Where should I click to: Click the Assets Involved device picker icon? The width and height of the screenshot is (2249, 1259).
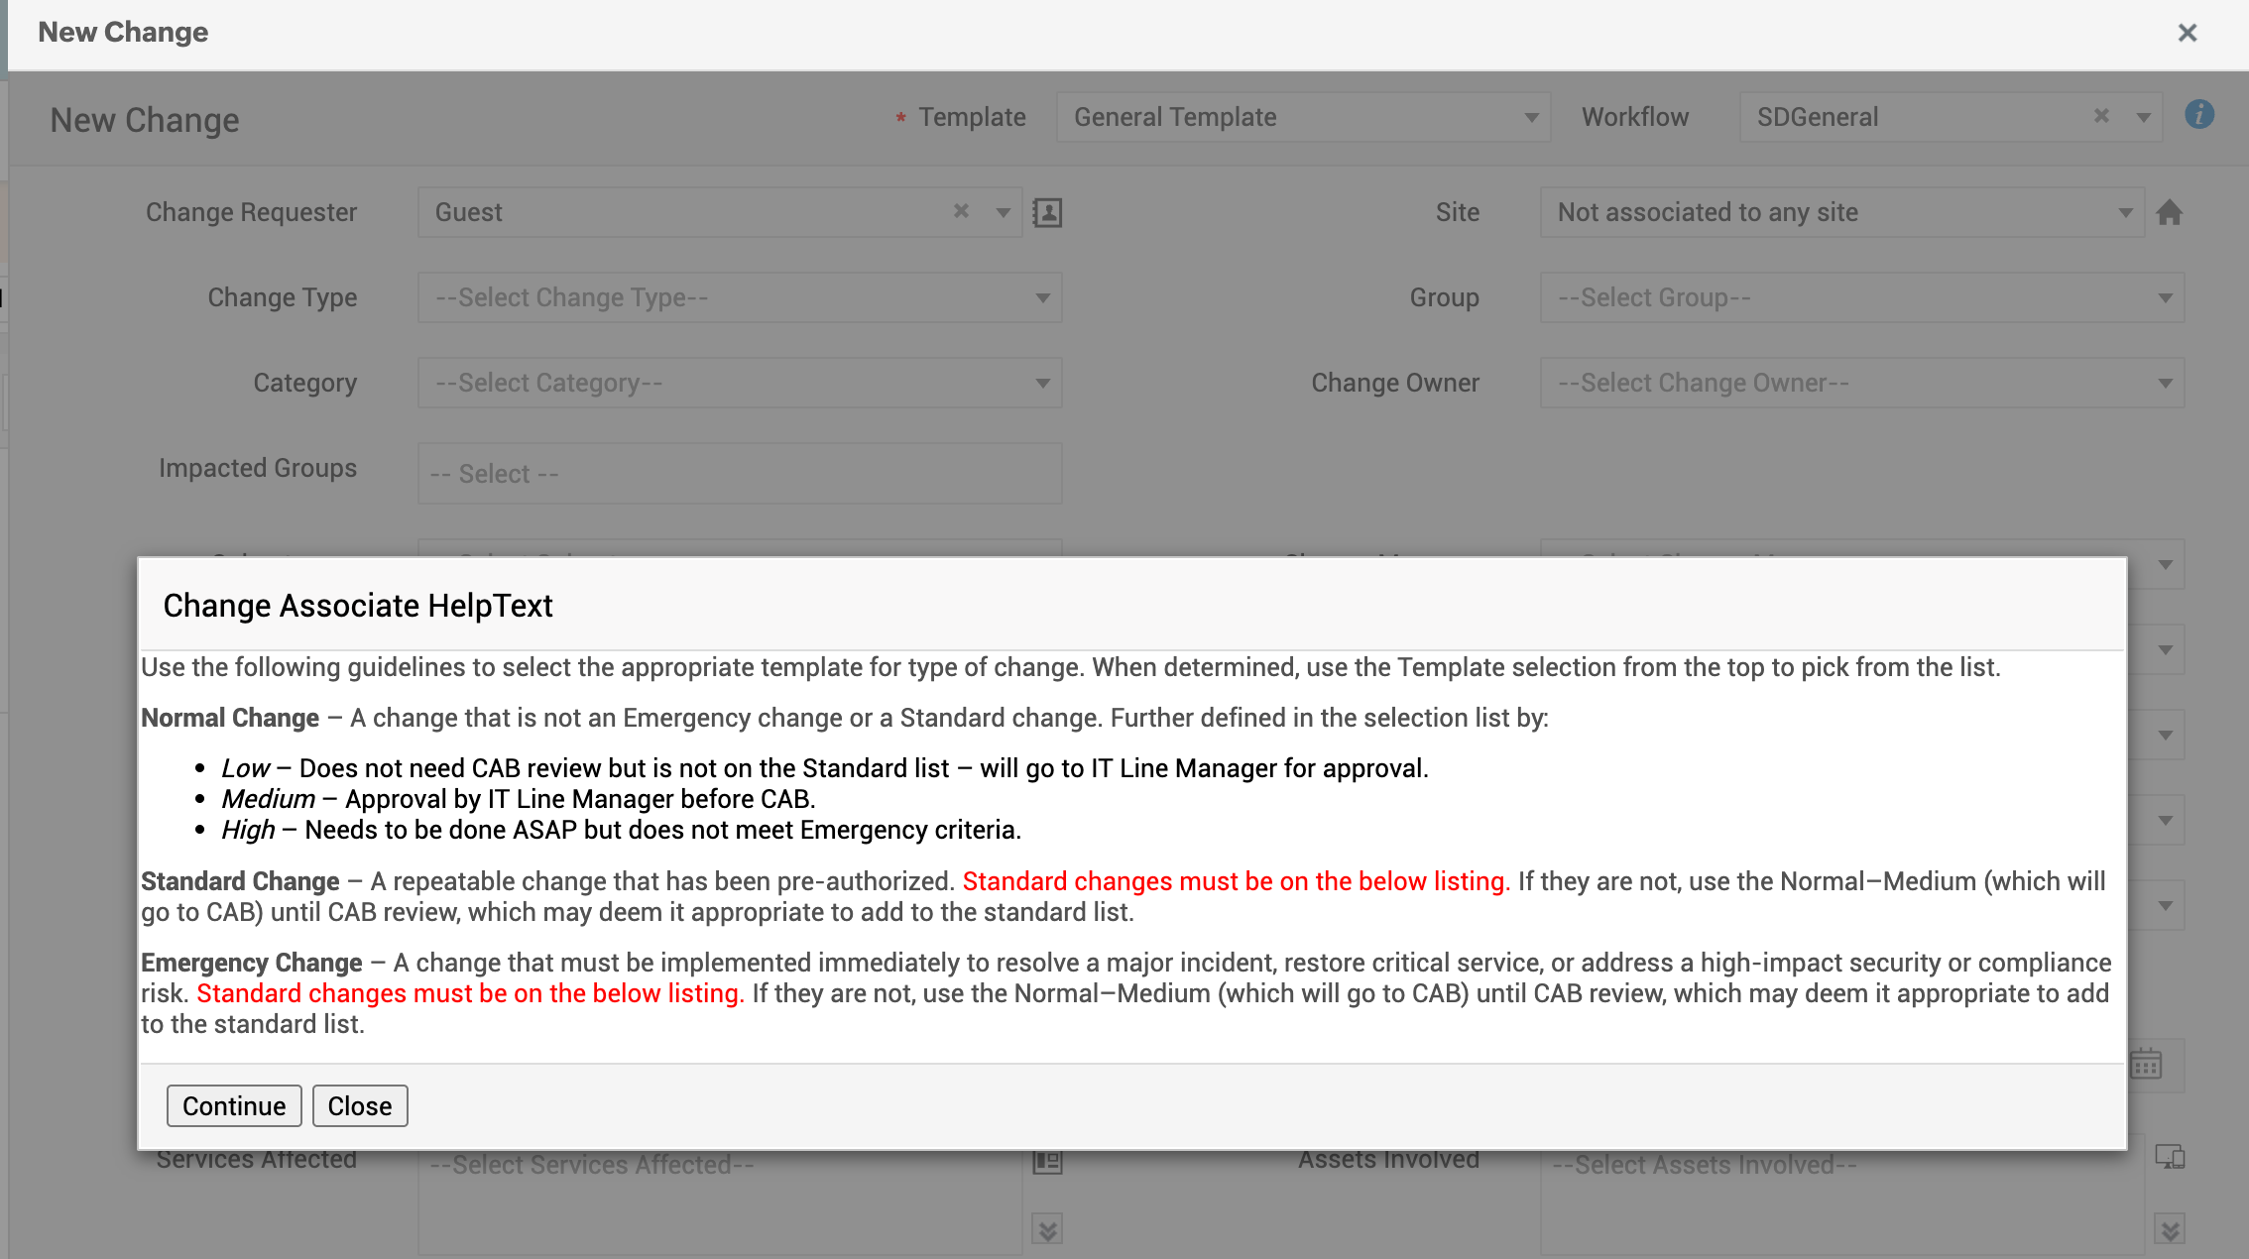(x=2169, y=1157)
